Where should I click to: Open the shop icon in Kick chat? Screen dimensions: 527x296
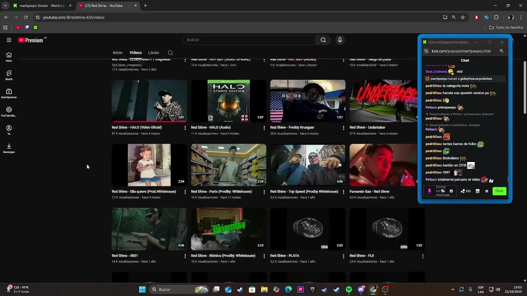(x=478, y=191)
